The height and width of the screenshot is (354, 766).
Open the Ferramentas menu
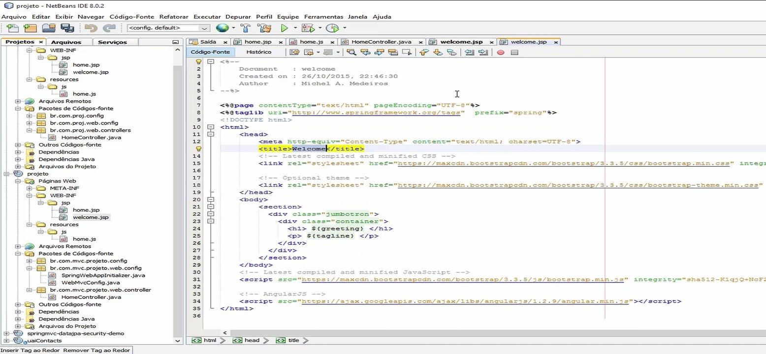(x=323, y=16)
